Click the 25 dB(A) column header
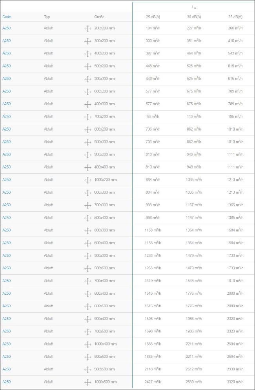The image size is (255, 390). (153, 17)
